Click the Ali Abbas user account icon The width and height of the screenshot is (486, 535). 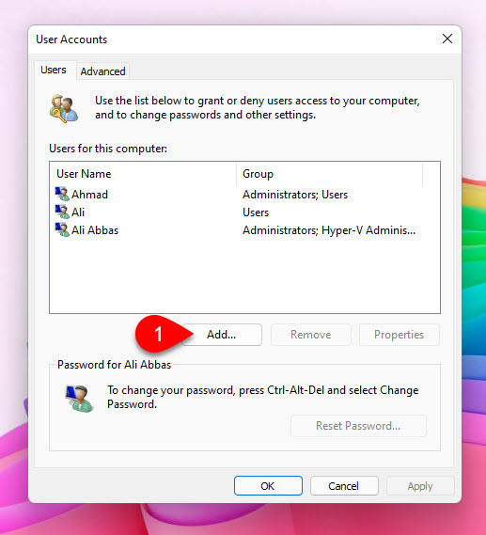62,229
